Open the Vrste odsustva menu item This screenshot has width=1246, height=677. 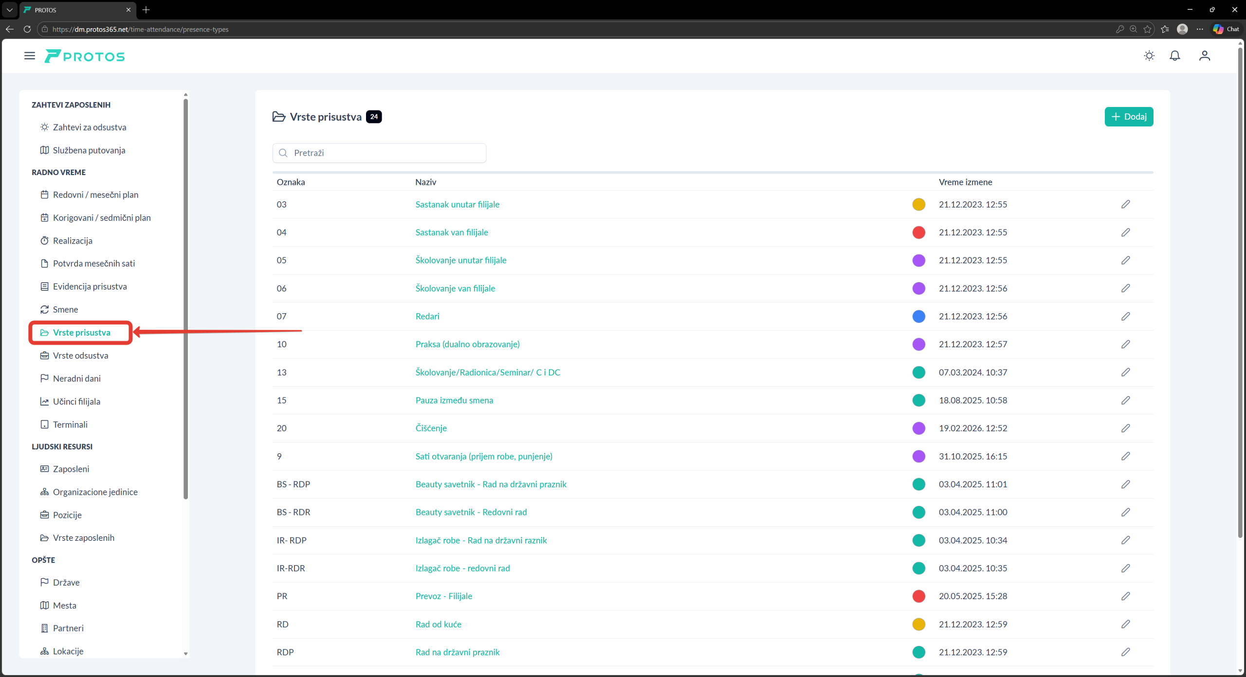pos(80,356)
